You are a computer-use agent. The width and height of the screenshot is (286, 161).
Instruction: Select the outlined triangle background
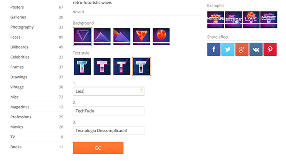click(x=82, y=37)
